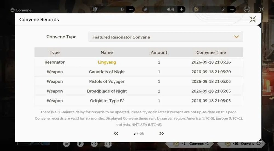Click the gold coin icon beside 2

[x=196, y=9]
